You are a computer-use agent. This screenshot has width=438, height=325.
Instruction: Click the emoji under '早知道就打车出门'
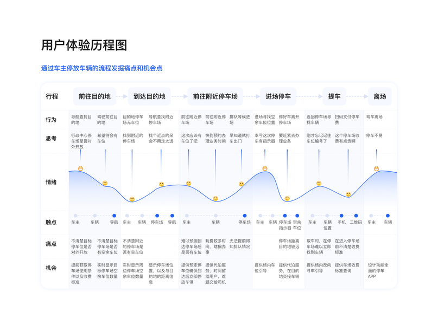pos(242,184)
